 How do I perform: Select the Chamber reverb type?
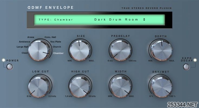(58, 53)
